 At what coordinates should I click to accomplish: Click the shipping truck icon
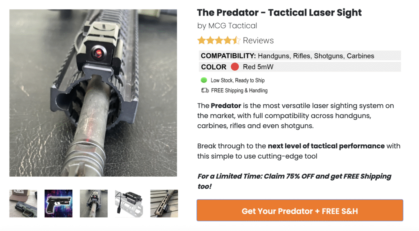point(205,90)
